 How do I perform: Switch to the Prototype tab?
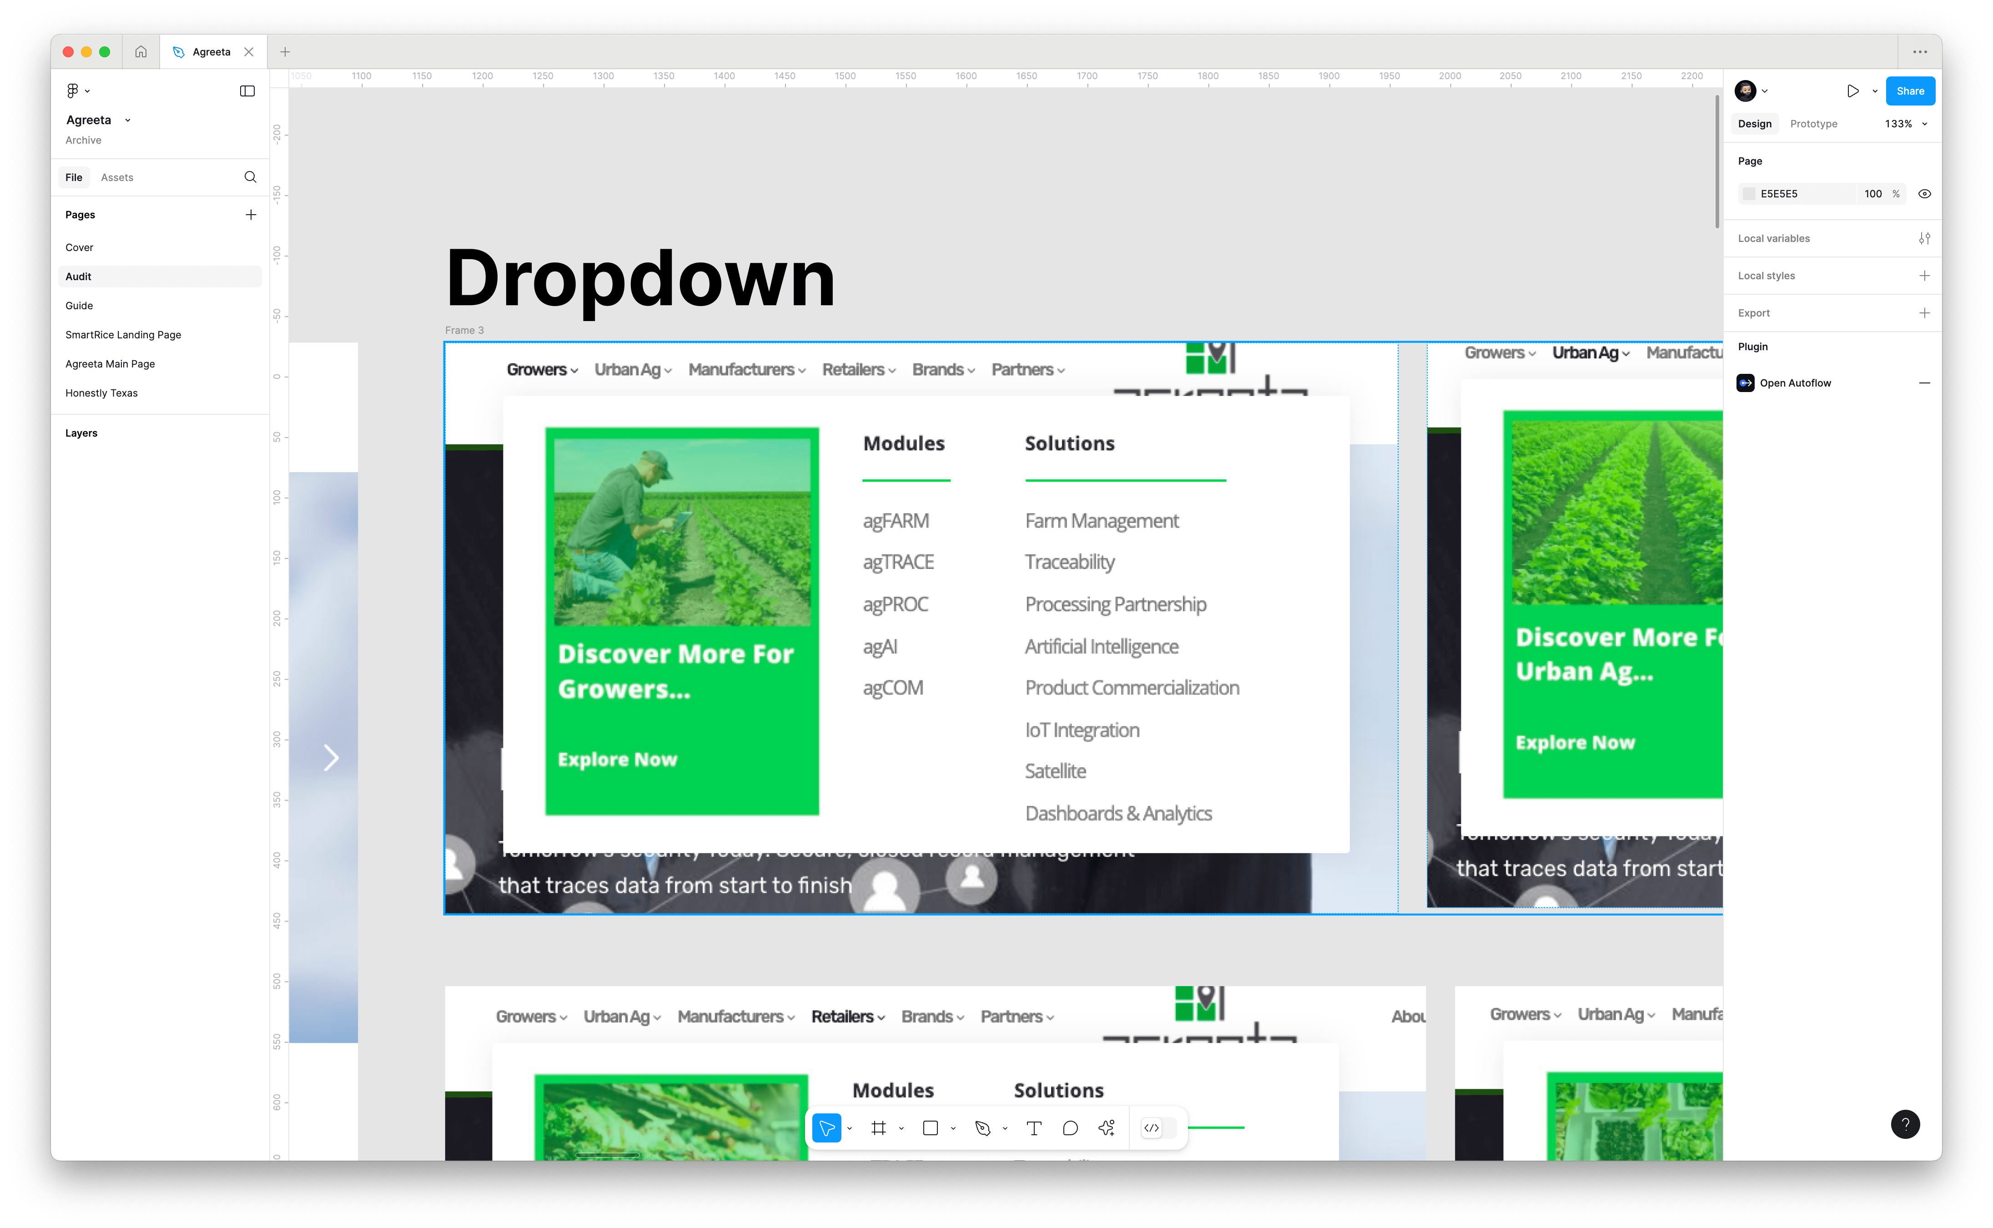click(x=1813, y=123)
